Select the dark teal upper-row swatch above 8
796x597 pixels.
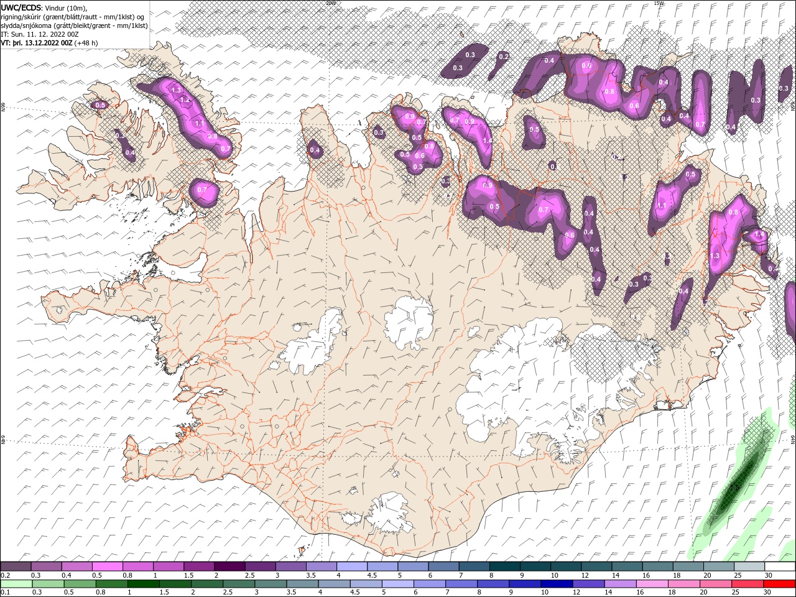[x=504, y=567]
